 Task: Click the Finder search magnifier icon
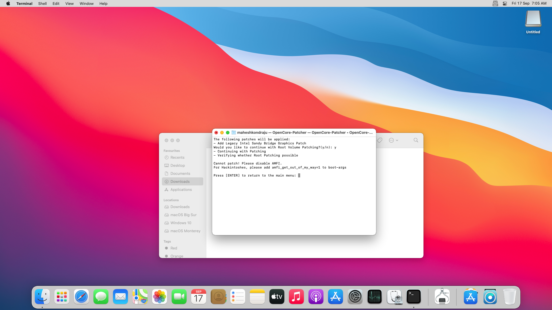pos(416,140)
